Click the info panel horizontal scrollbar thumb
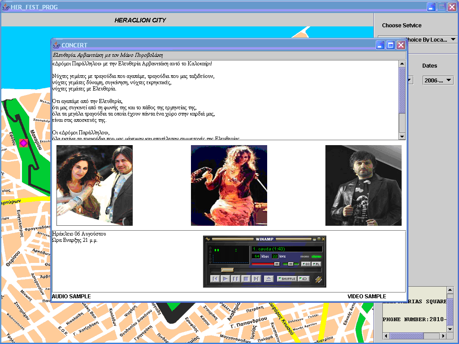459x344 pixels. click(406, 336)
